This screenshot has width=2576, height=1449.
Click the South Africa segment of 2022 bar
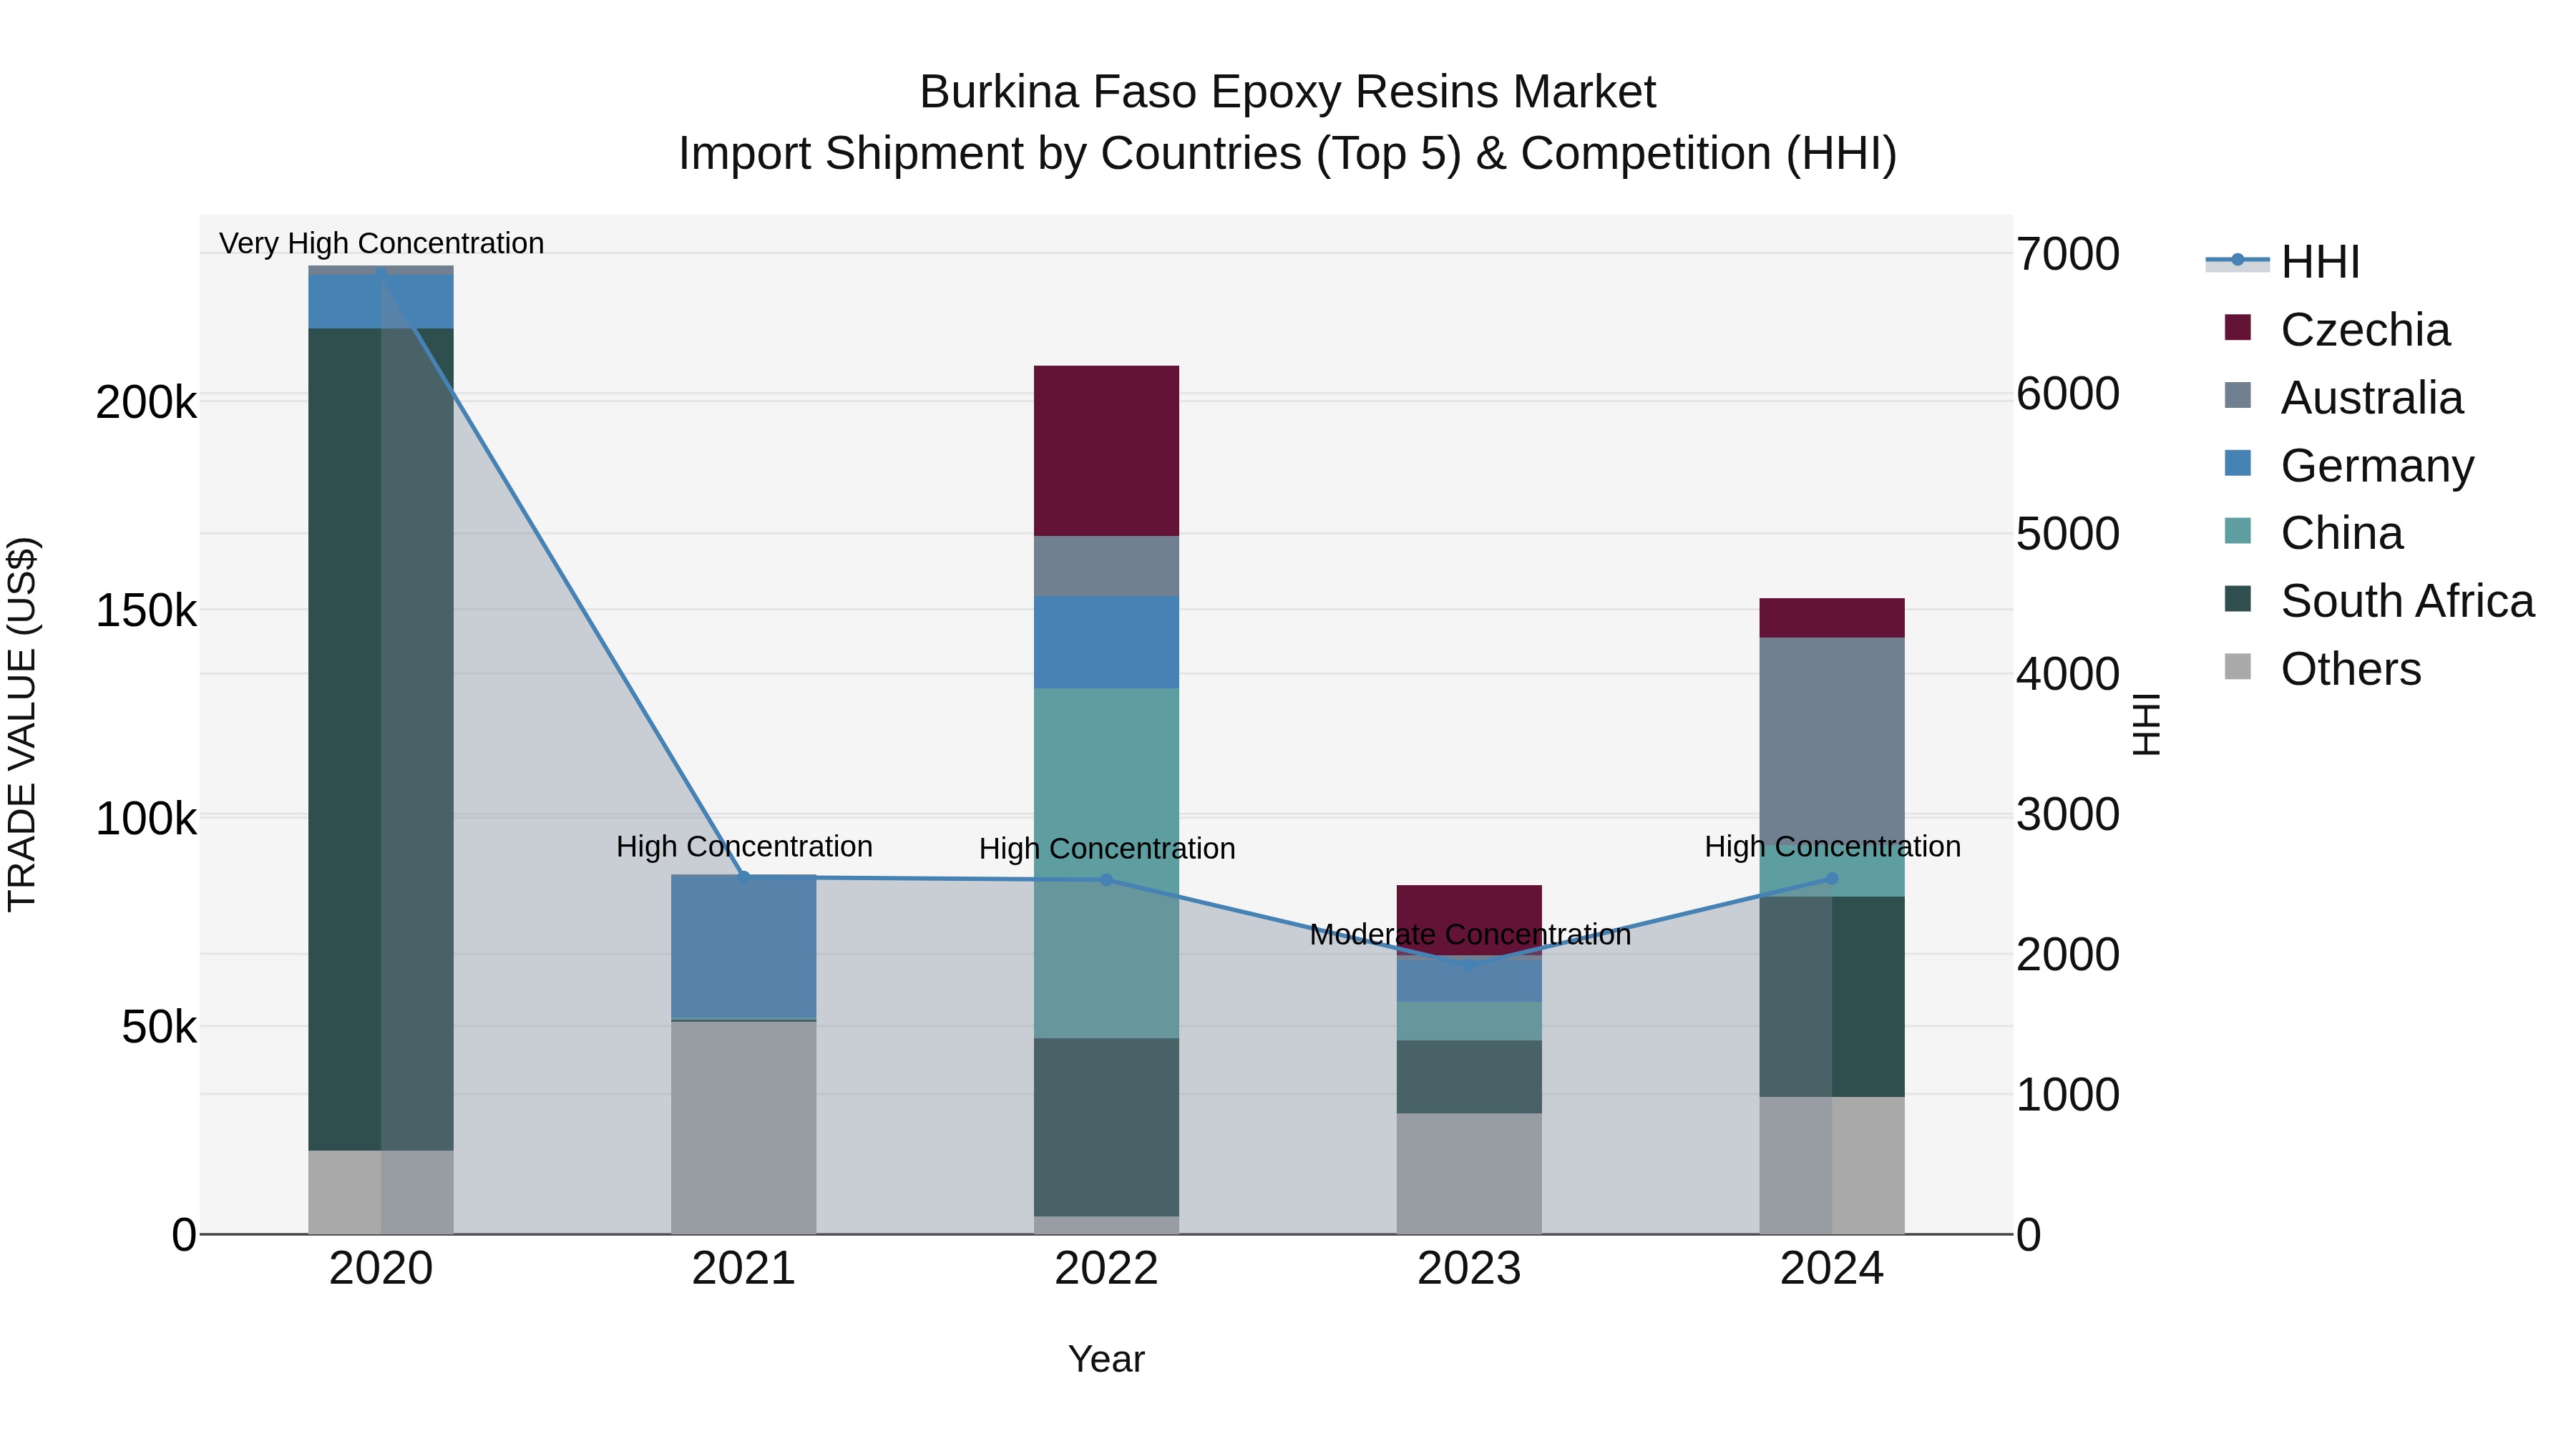point(1106,1128)
